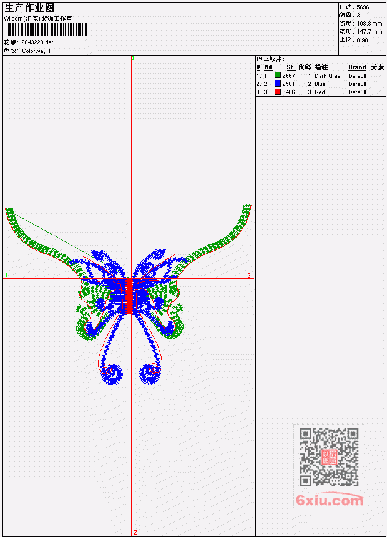
Task: Click stitch count 466 in Red row
Action: (x=290, y=92)
